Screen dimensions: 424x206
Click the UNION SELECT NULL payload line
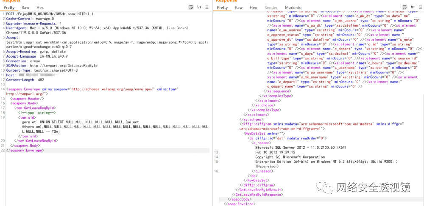[80, 122]
